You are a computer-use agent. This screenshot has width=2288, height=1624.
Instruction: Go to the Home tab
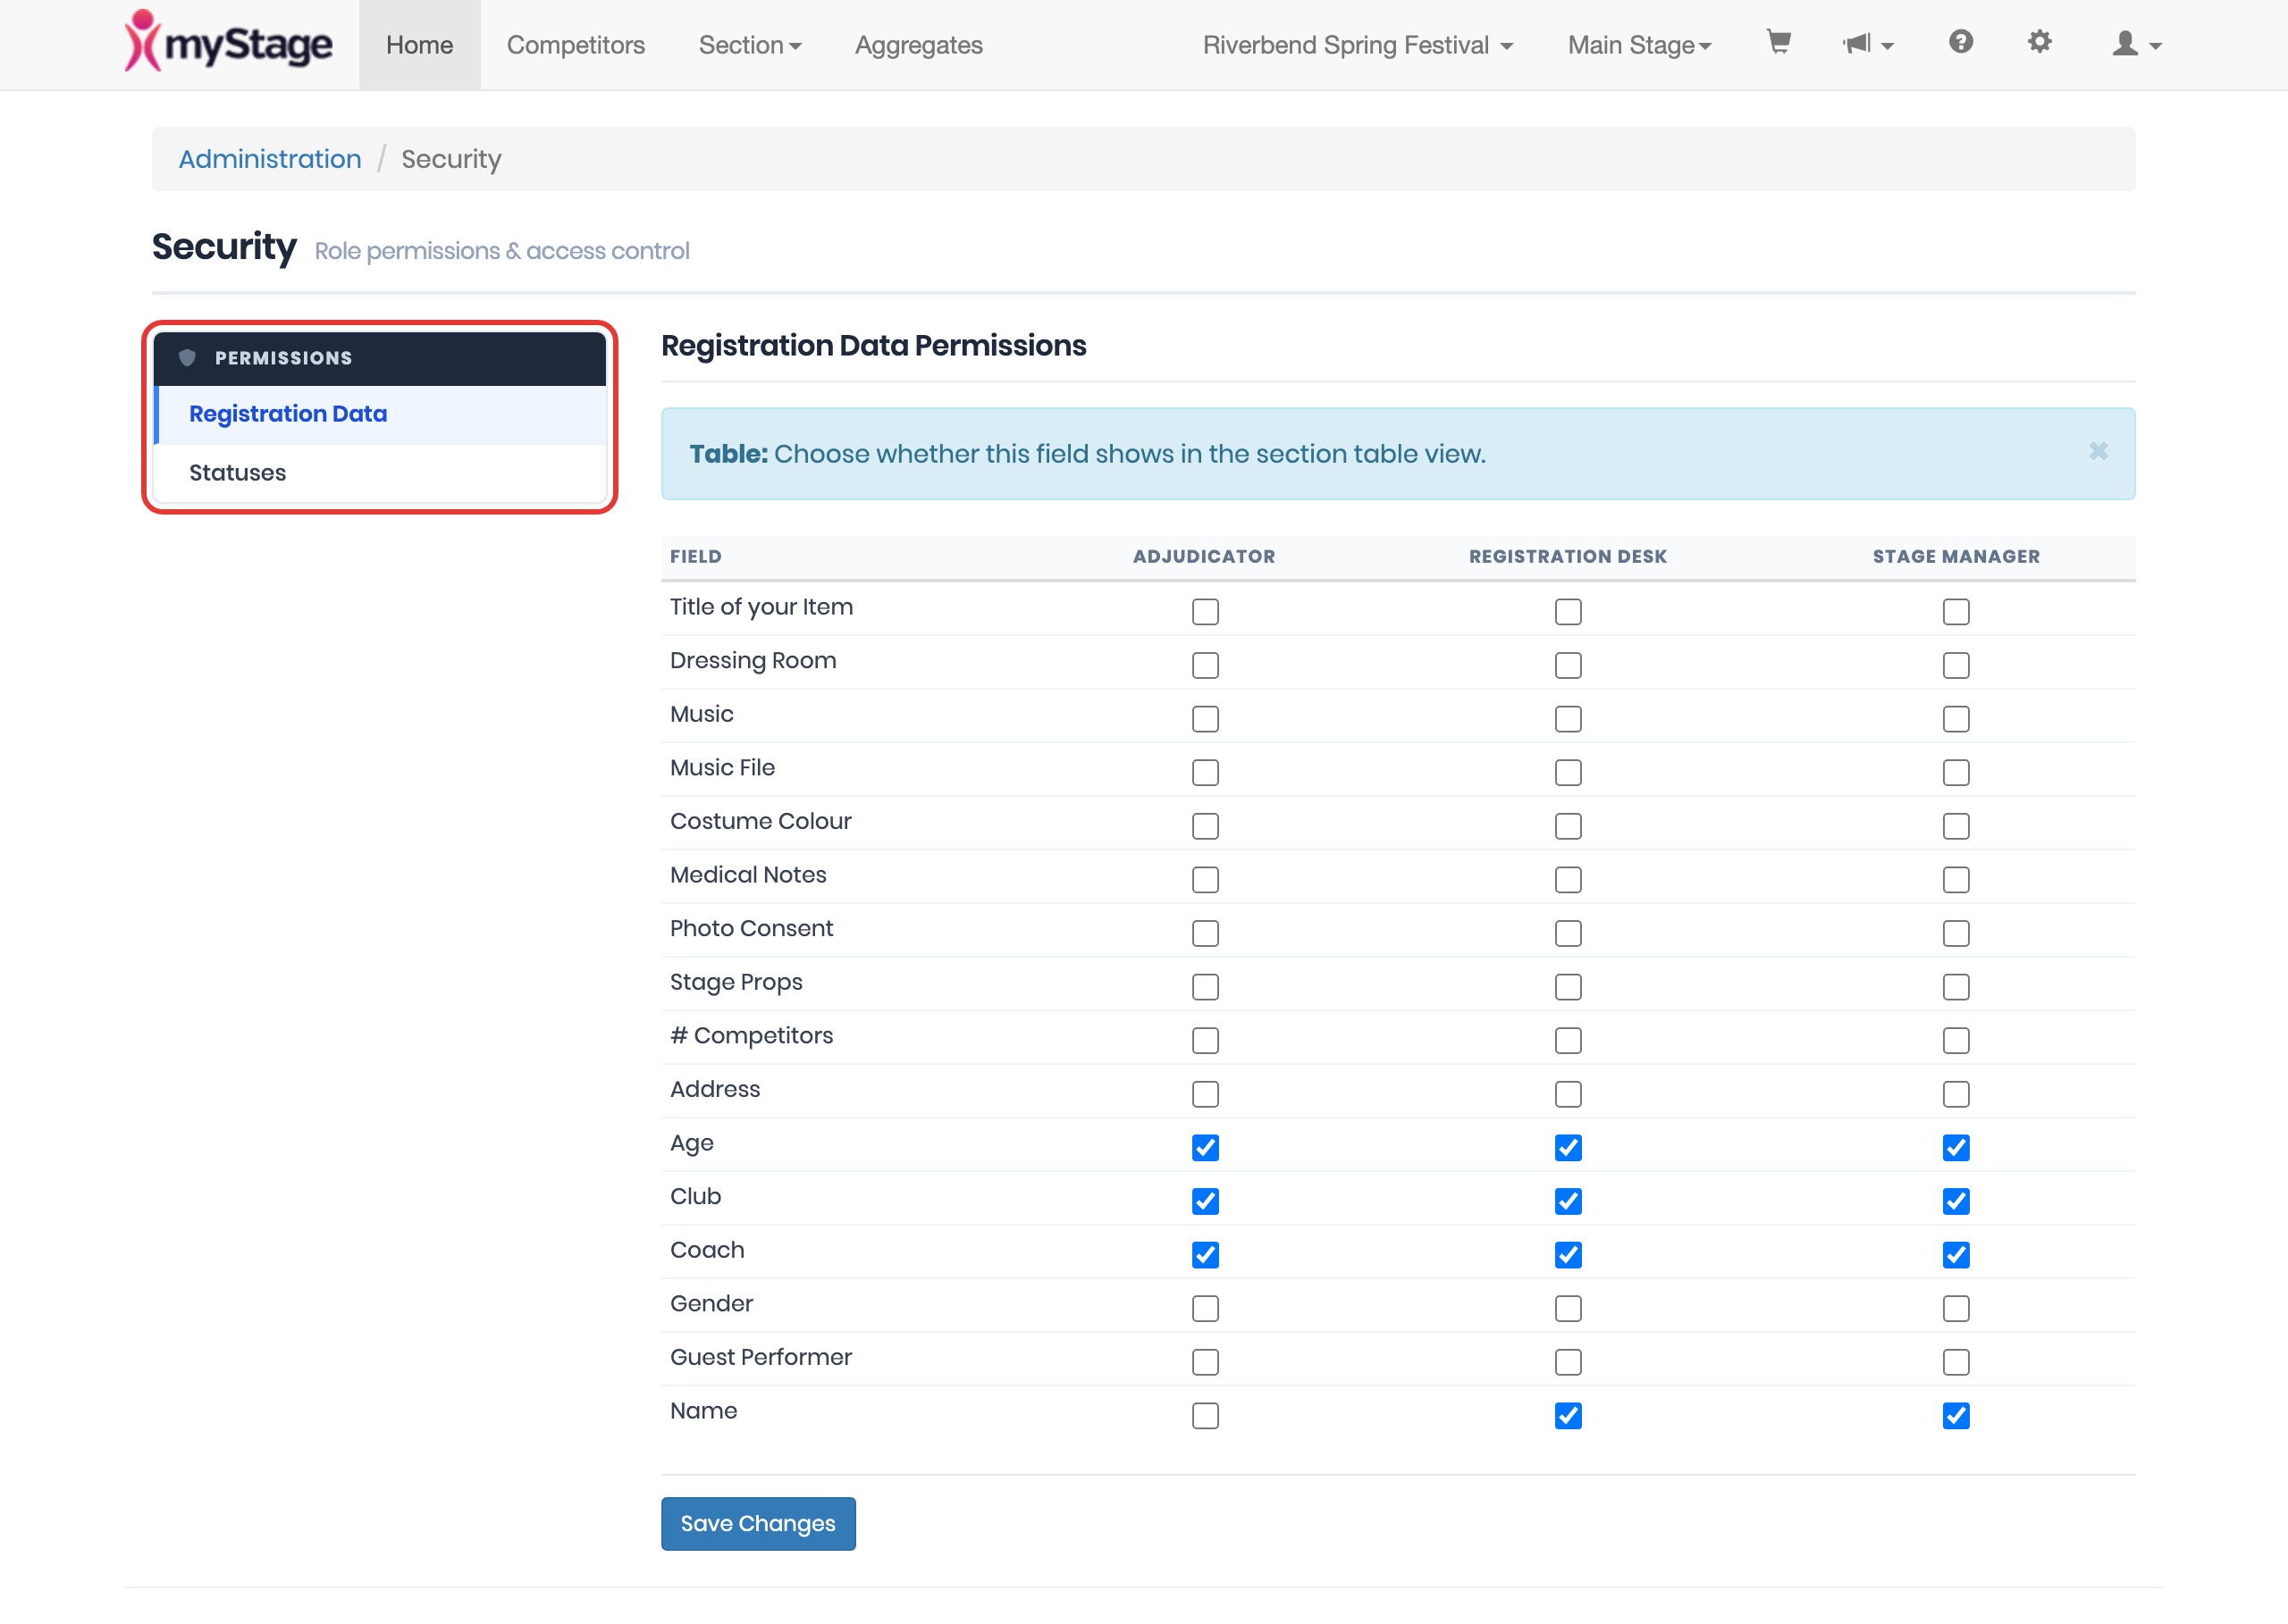click(419, 45)
